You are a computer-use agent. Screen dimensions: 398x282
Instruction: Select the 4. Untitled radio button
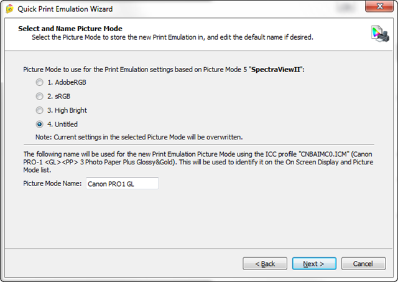40,125
